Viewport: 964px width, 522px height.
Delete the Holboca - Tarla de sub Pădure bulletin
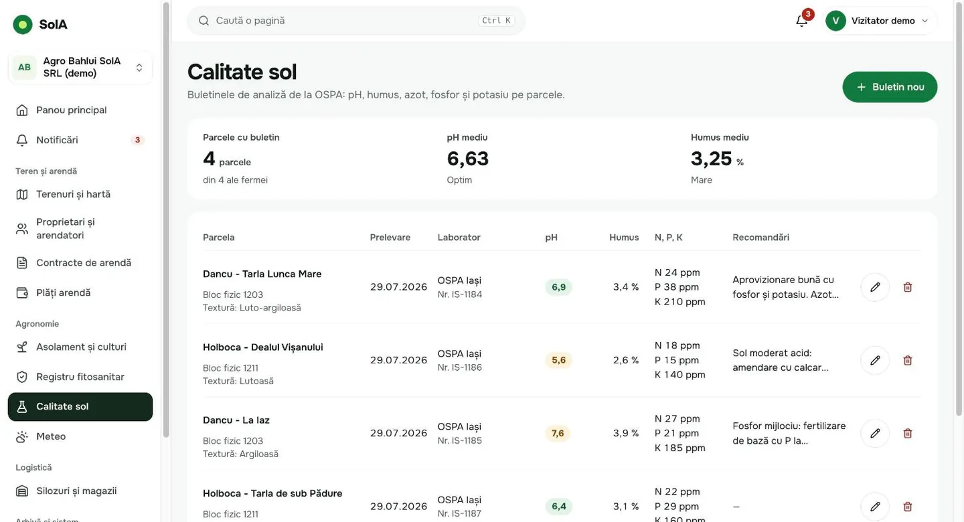click(x=908, y=507)
